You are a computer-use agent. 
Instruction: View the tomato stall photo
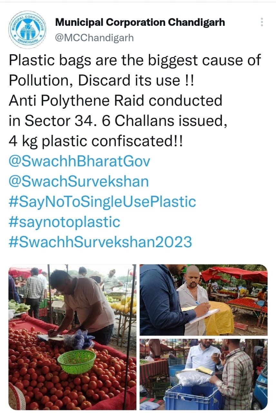pyautogui.click(x=72, y=337)
